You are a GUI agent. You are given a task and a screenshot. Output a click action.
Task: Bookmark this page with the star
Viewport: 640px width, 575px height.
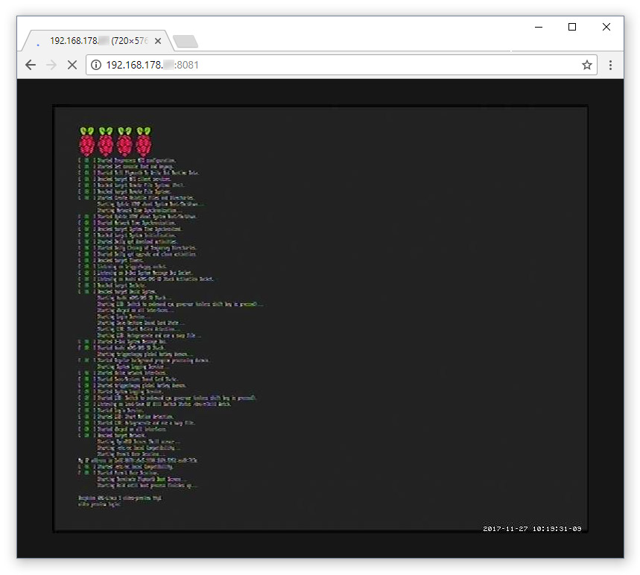(587, 65)
